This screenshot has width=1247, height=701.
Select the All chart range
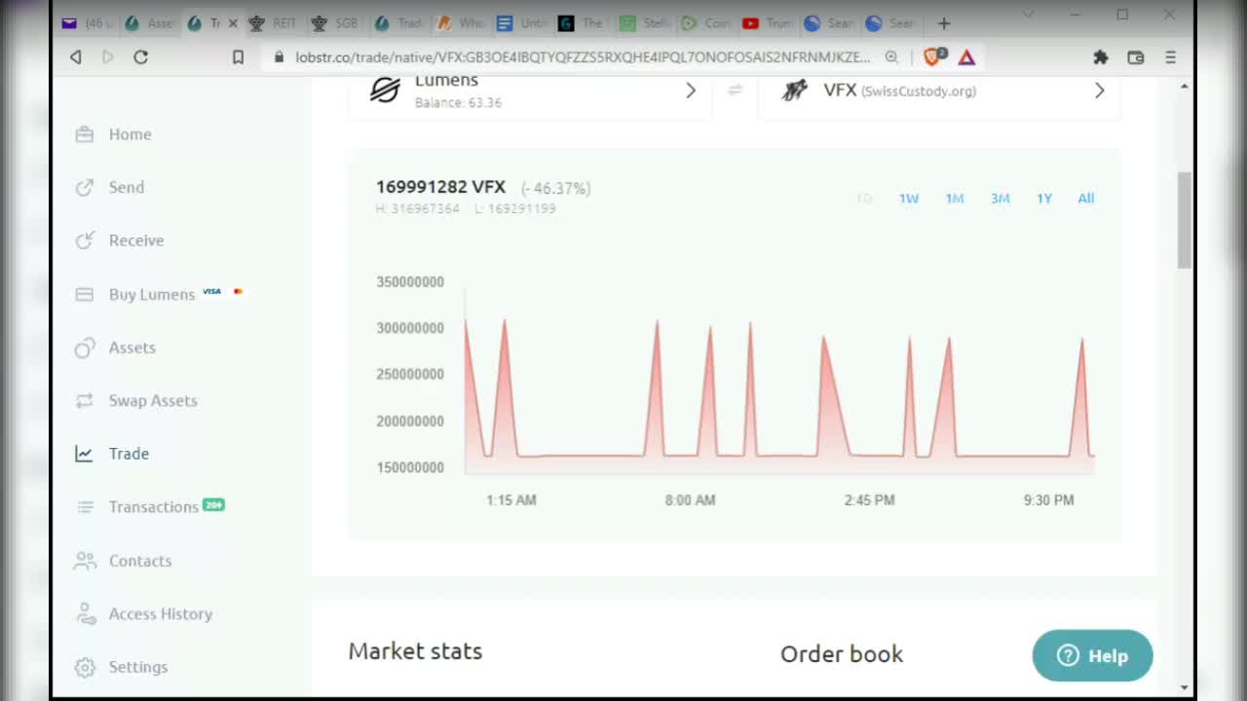point(1086,199)
